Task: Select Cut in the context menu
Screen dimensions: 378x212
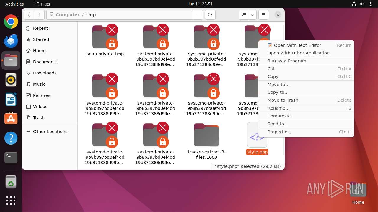Action: 306,69
